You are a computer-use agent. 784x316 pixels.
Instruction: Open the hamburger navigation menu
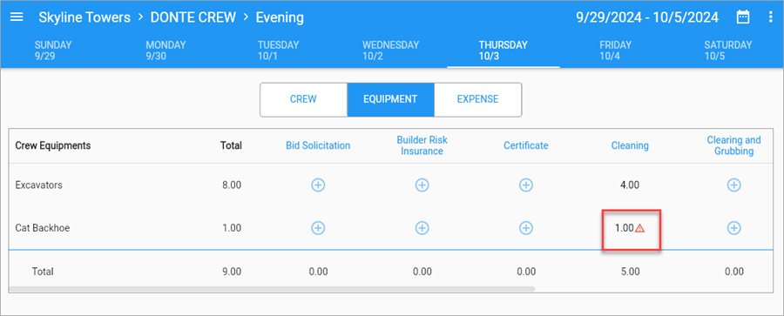(17, 17)
